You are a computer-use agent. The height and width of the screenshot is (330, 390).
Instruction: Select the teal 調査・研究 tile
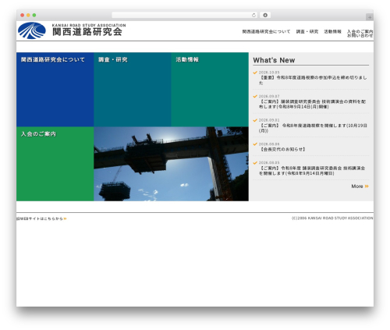[133, 90]
